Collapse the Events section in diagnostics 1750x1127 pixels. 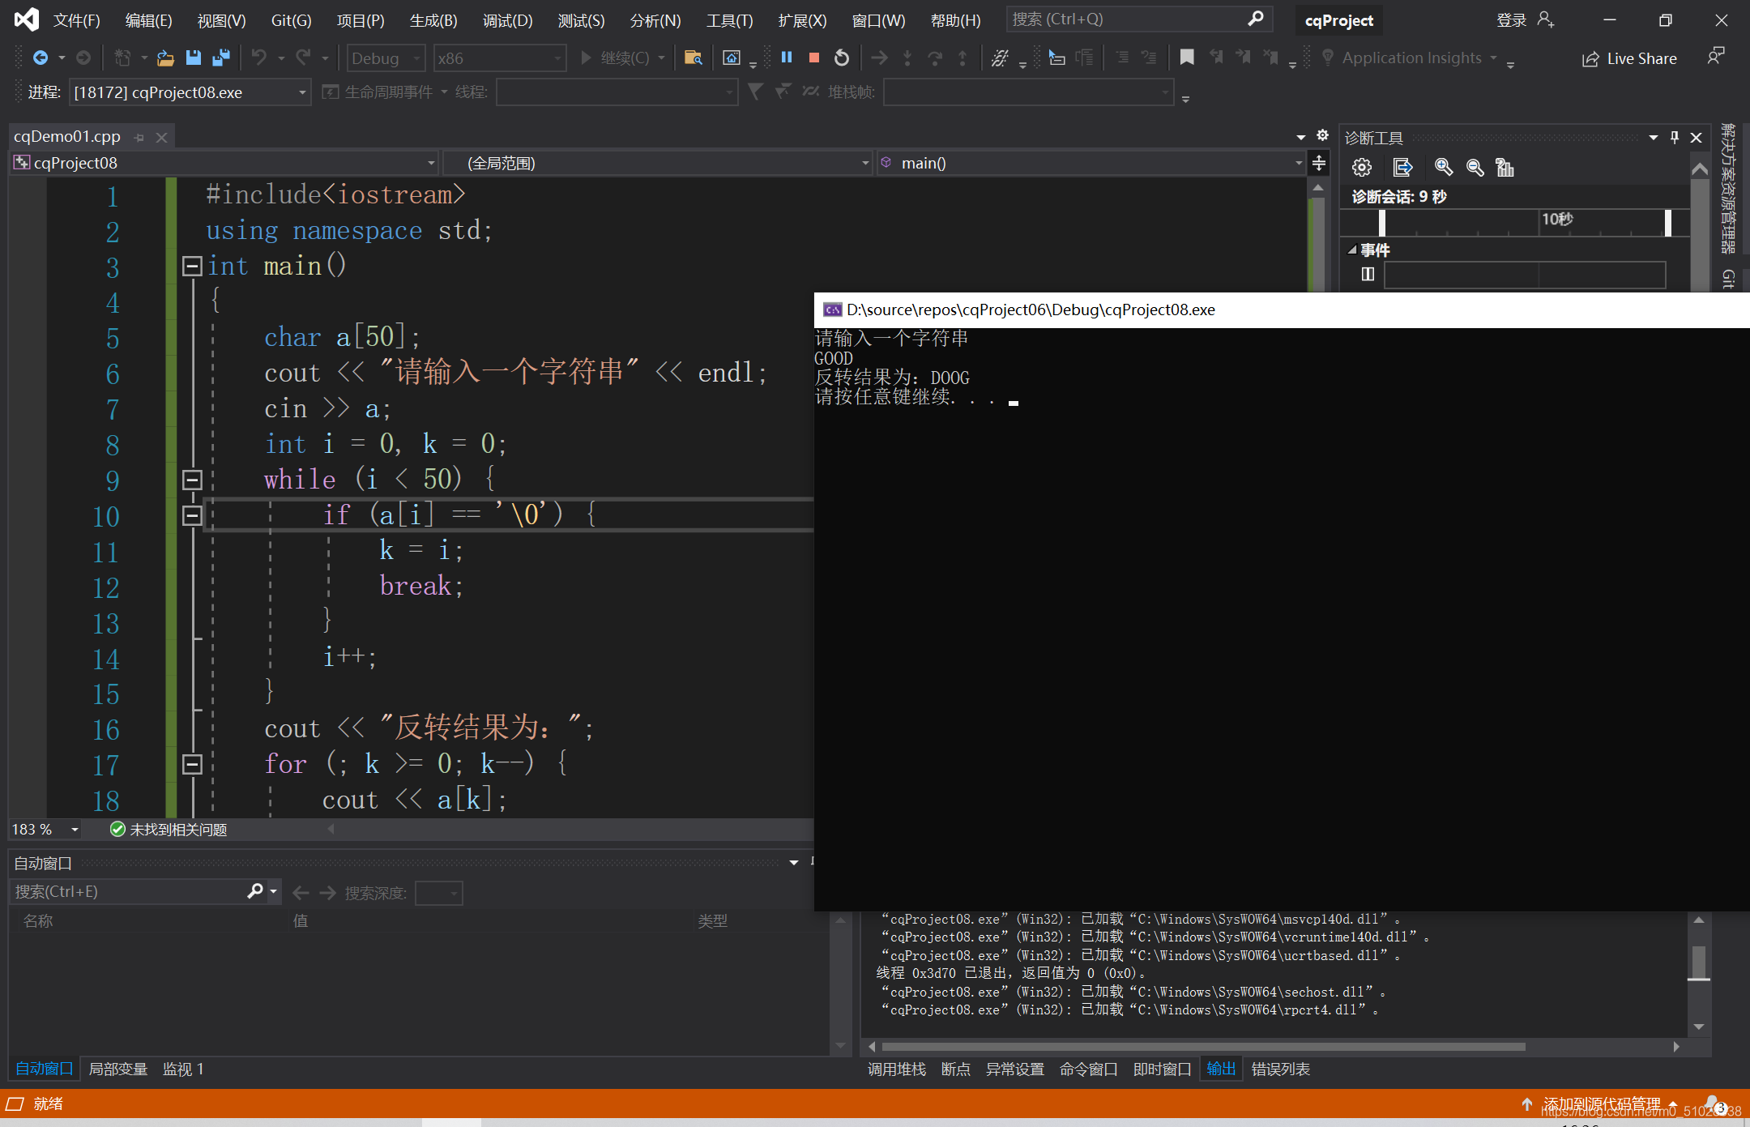pyautogui.click(x=1351, y=250)
